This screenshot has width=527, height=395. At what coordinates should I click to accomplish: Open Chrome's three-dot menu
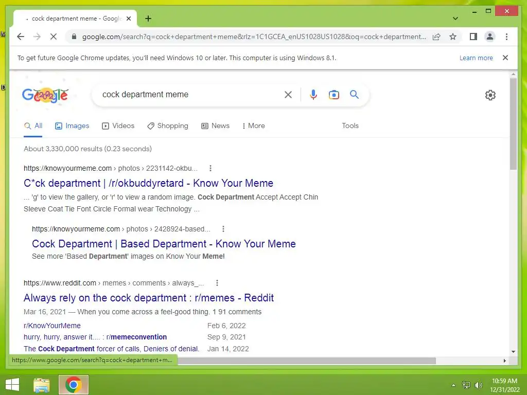[506, 37]
